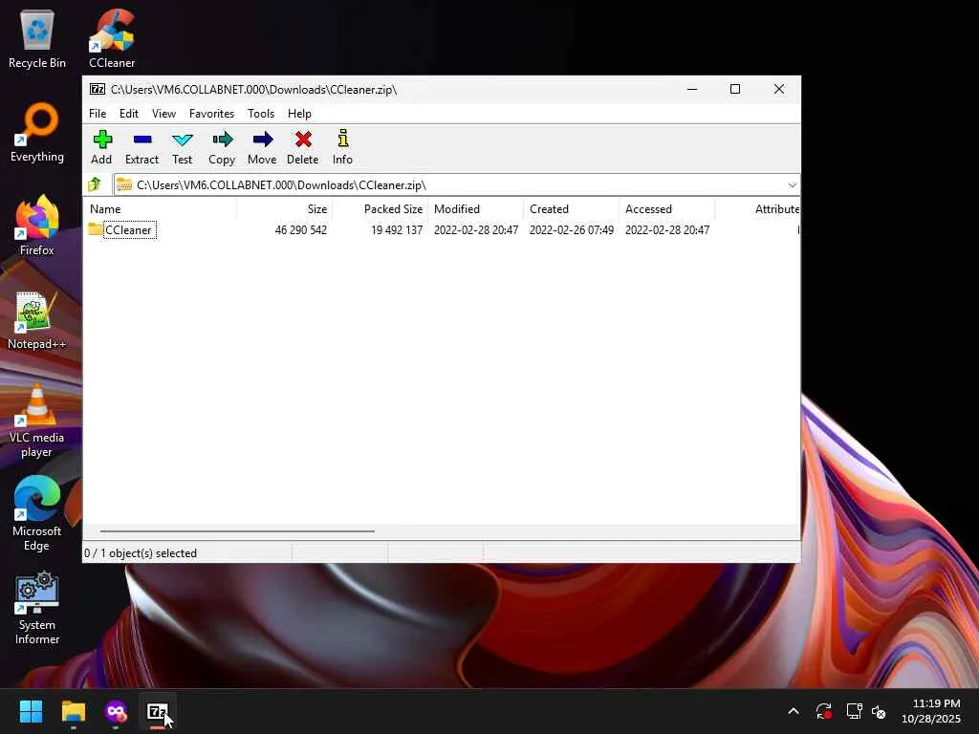The width and height of the screenshot is (979, 734).
Task: Open System Informer desktop shortcut
Action: (x=37, y=608)
